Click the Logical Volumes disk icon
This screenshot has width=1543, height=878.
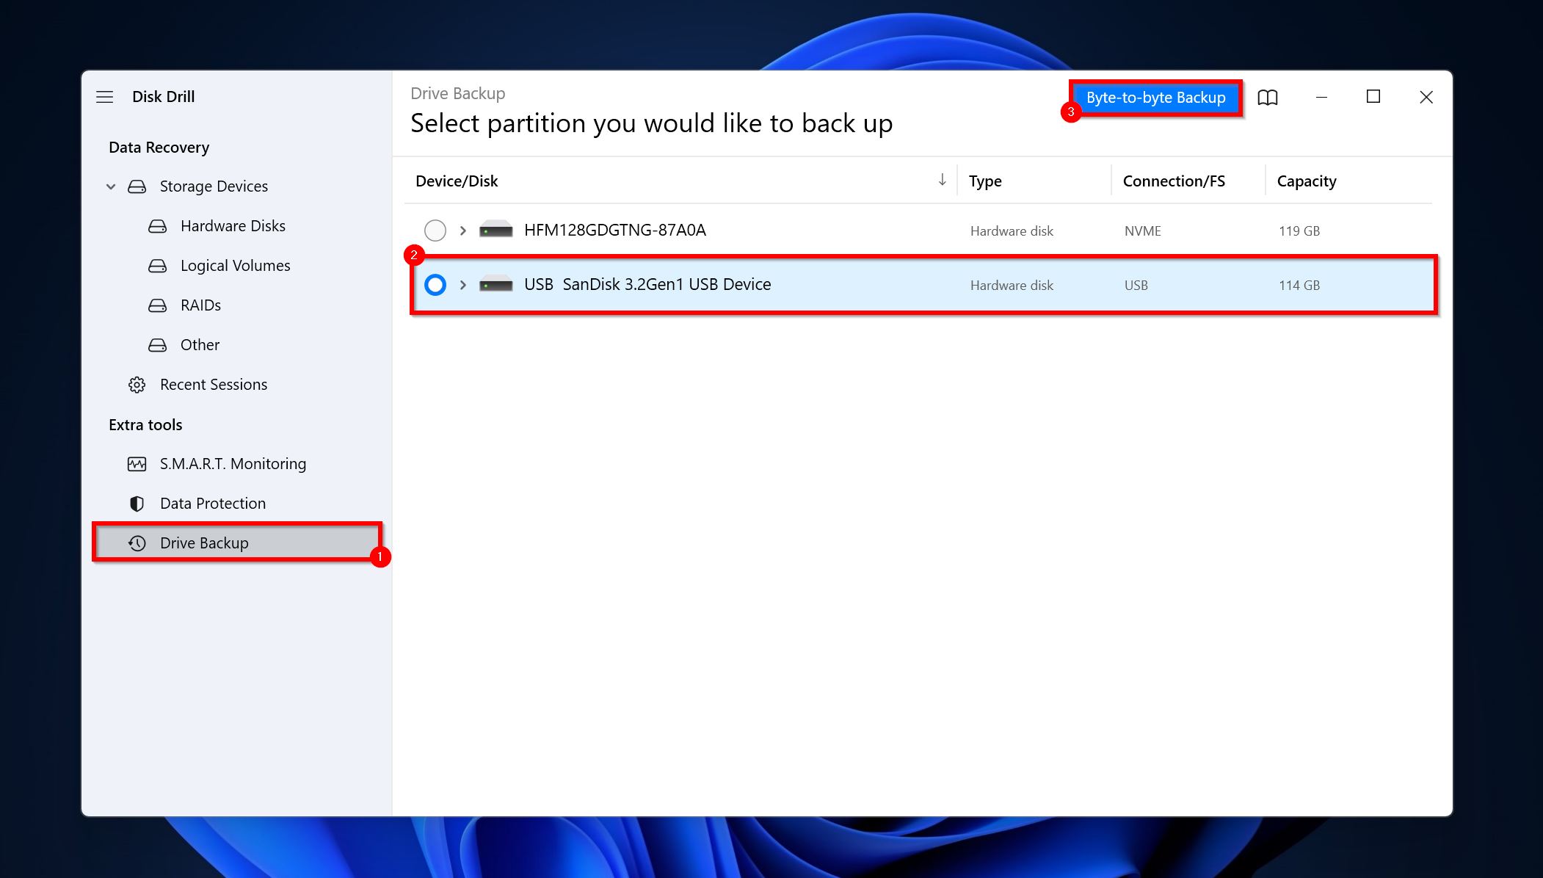[157, 265]
